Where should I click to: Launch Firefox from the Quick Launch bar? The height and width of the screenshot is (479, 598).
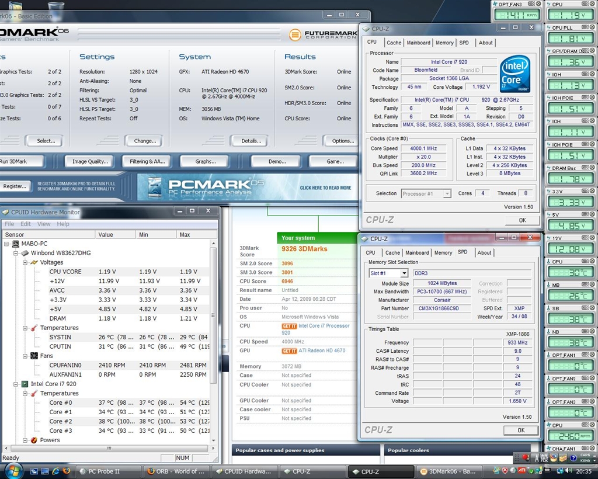pyautogui.click(x=66, y=471)
